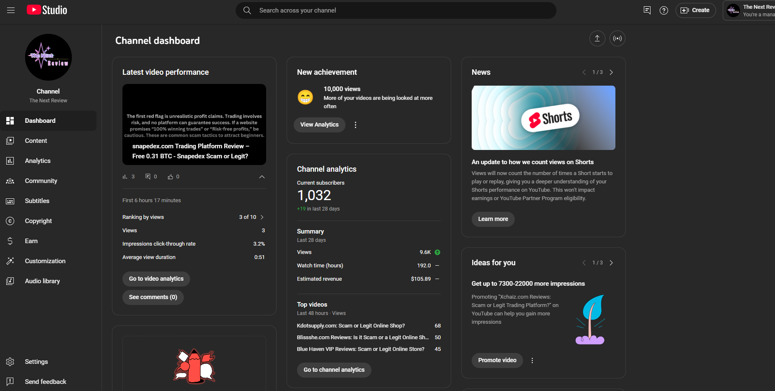The width and height of the screenshot is (775, 391).
Task: Open the comments notification icon in header
Action: (647, 10)
